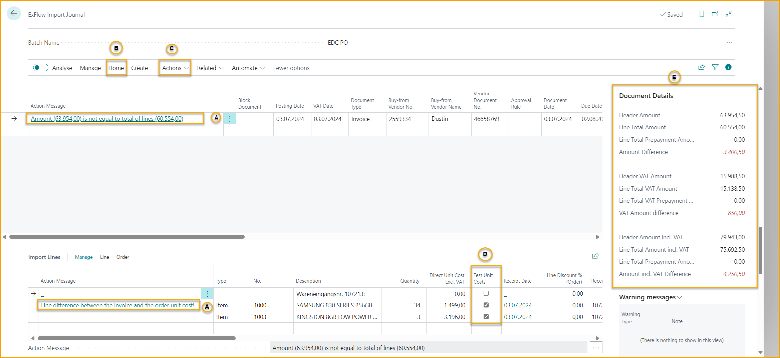Uncheck Test Unit Costs for KINGSTON line
The image size is (780, 358).
(x=486, y=317)
